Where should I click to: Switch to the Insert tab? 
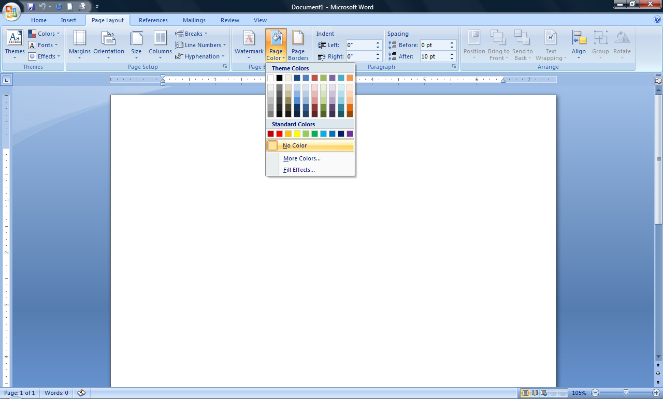(x=68, y=20)
